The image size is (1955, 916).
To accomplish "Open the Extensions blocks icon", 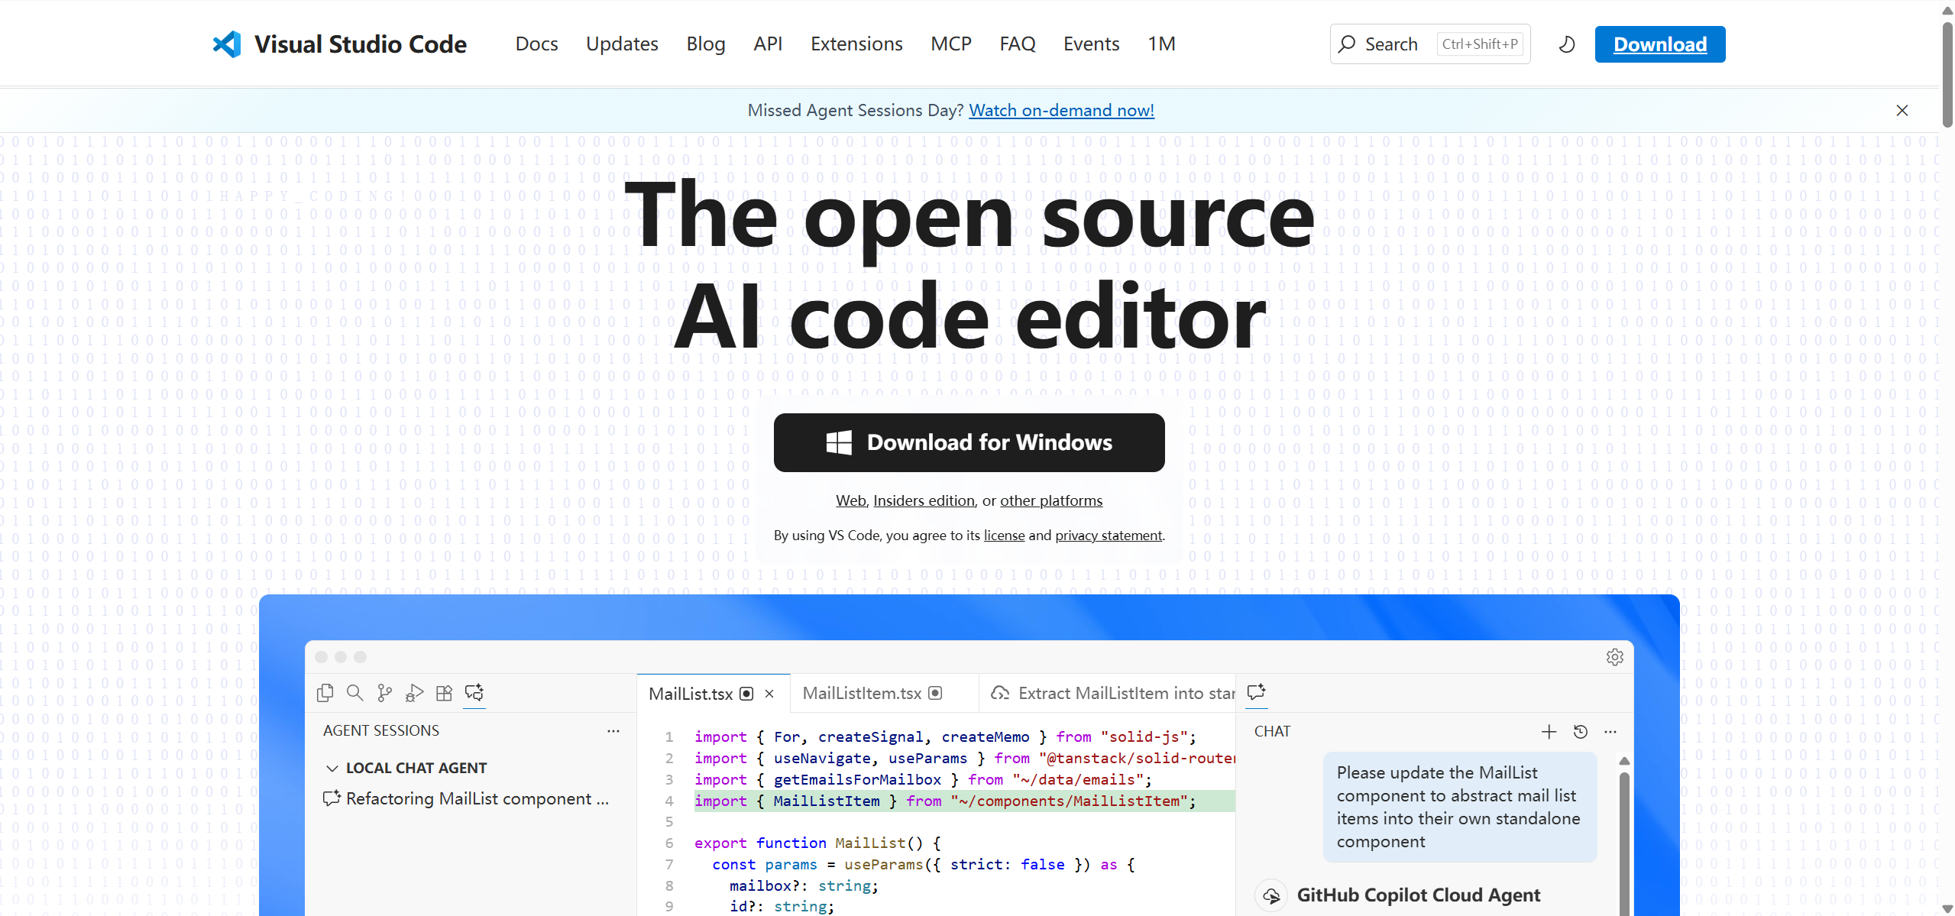I will click(x=444, y=692).
